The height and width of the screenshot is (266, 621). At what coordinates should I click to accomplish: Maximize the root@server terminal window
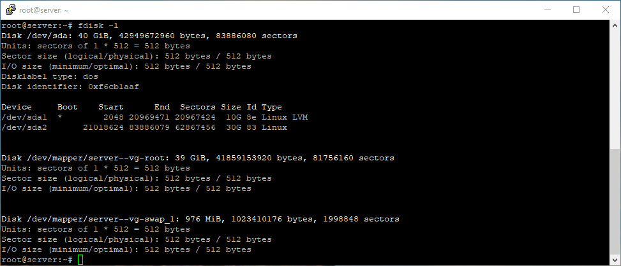click(576, 10)
